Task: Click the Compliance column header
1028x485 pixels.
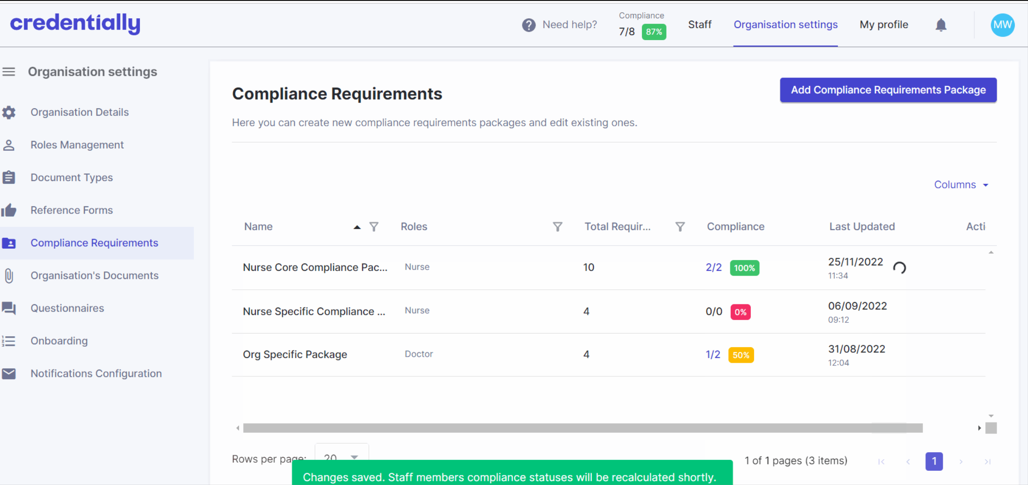Action: (x=735, y=227)
